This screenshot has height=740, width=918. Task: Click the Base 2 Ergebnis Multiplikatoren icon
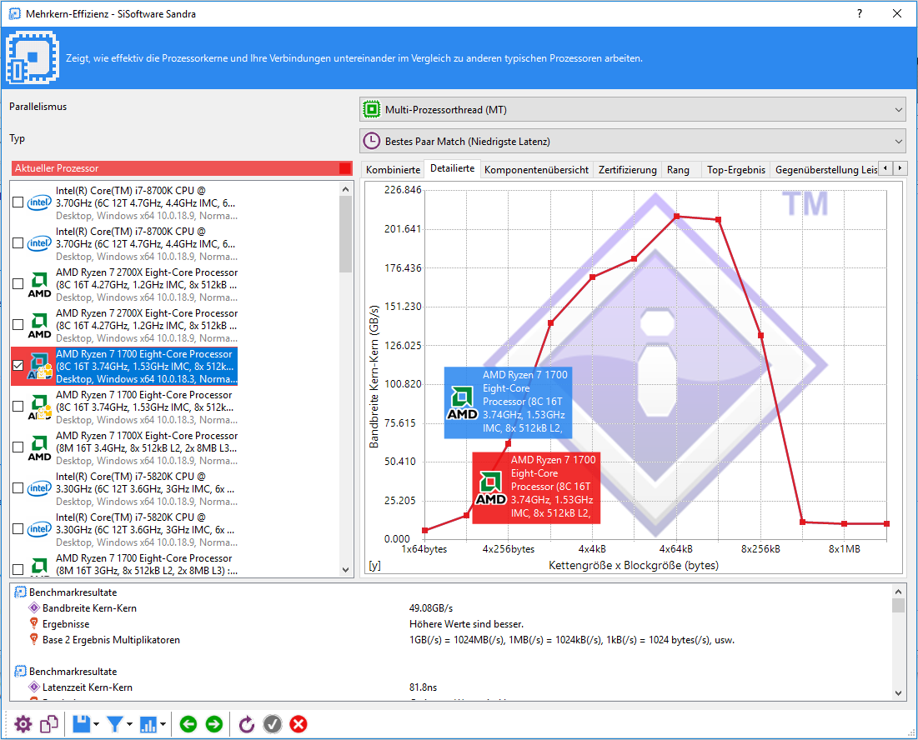(x=34, y=639)
